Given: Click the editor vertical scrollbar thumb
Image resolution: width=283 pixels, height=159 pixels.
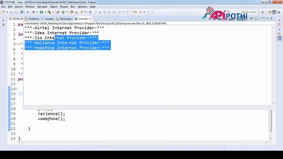Looking at the screenshot, I should 270,121.
